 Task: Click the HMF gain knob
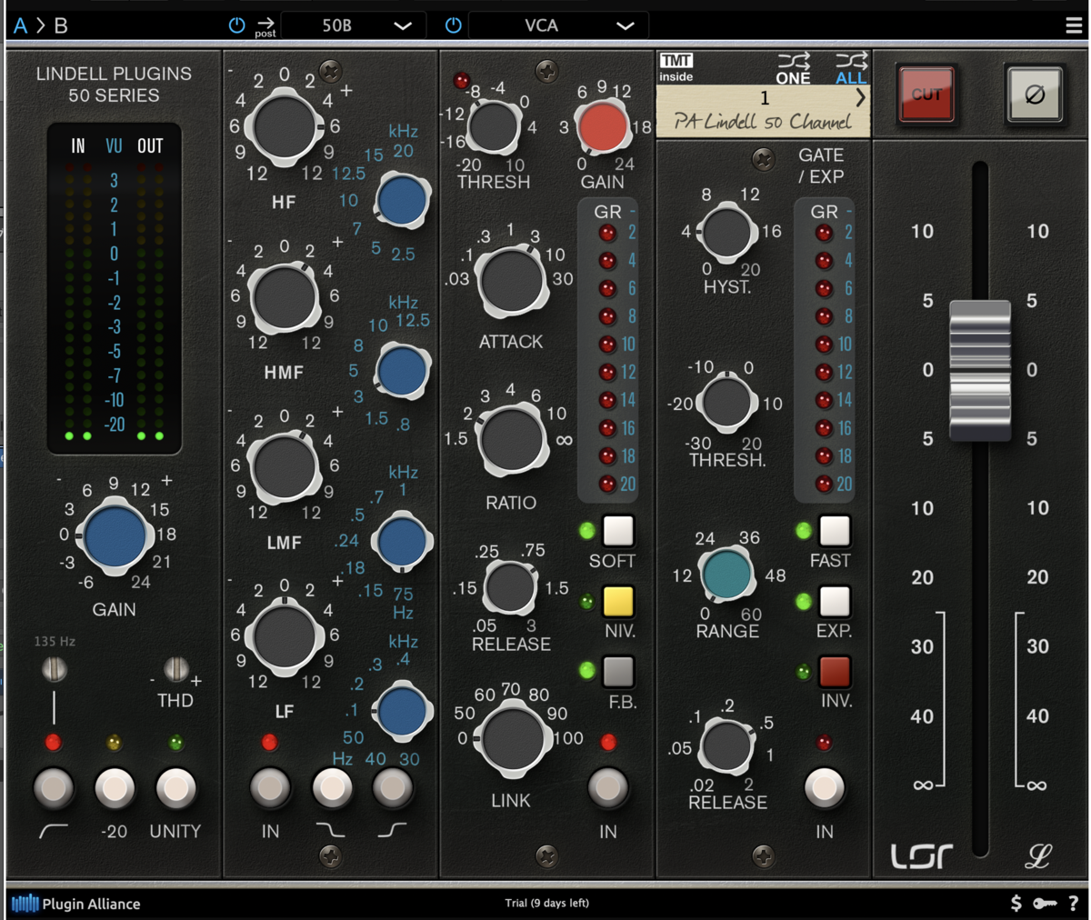click(285, 297)
